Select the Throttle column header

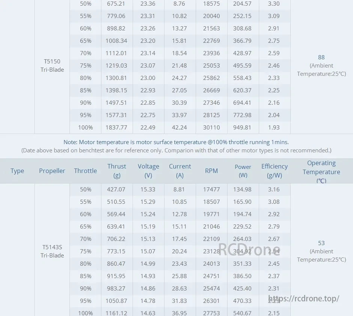[x=85, y=171]
